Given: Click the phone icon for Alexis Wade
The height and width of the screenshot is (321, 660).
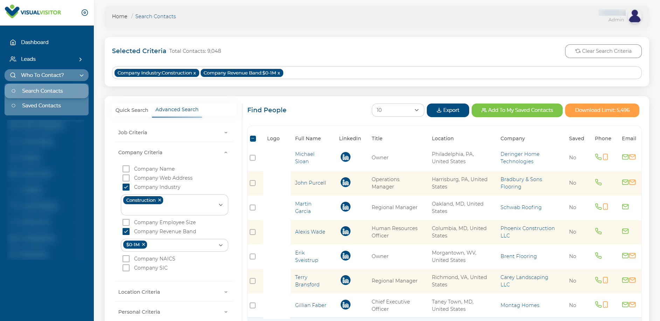Looking at the screenshot, I should point(598,231).
